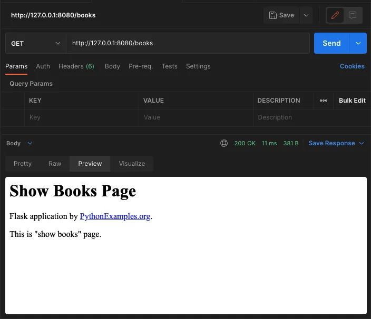The height and width of the screenshot is (319, 371).
Task: Switch response view to Raw
Action: coord(55,164)
